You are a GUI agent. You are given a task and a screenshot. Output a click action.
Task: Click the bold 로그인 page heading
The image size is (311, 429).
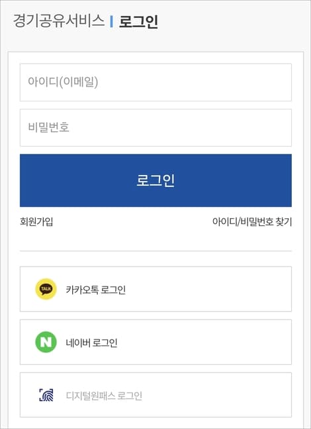138,21
